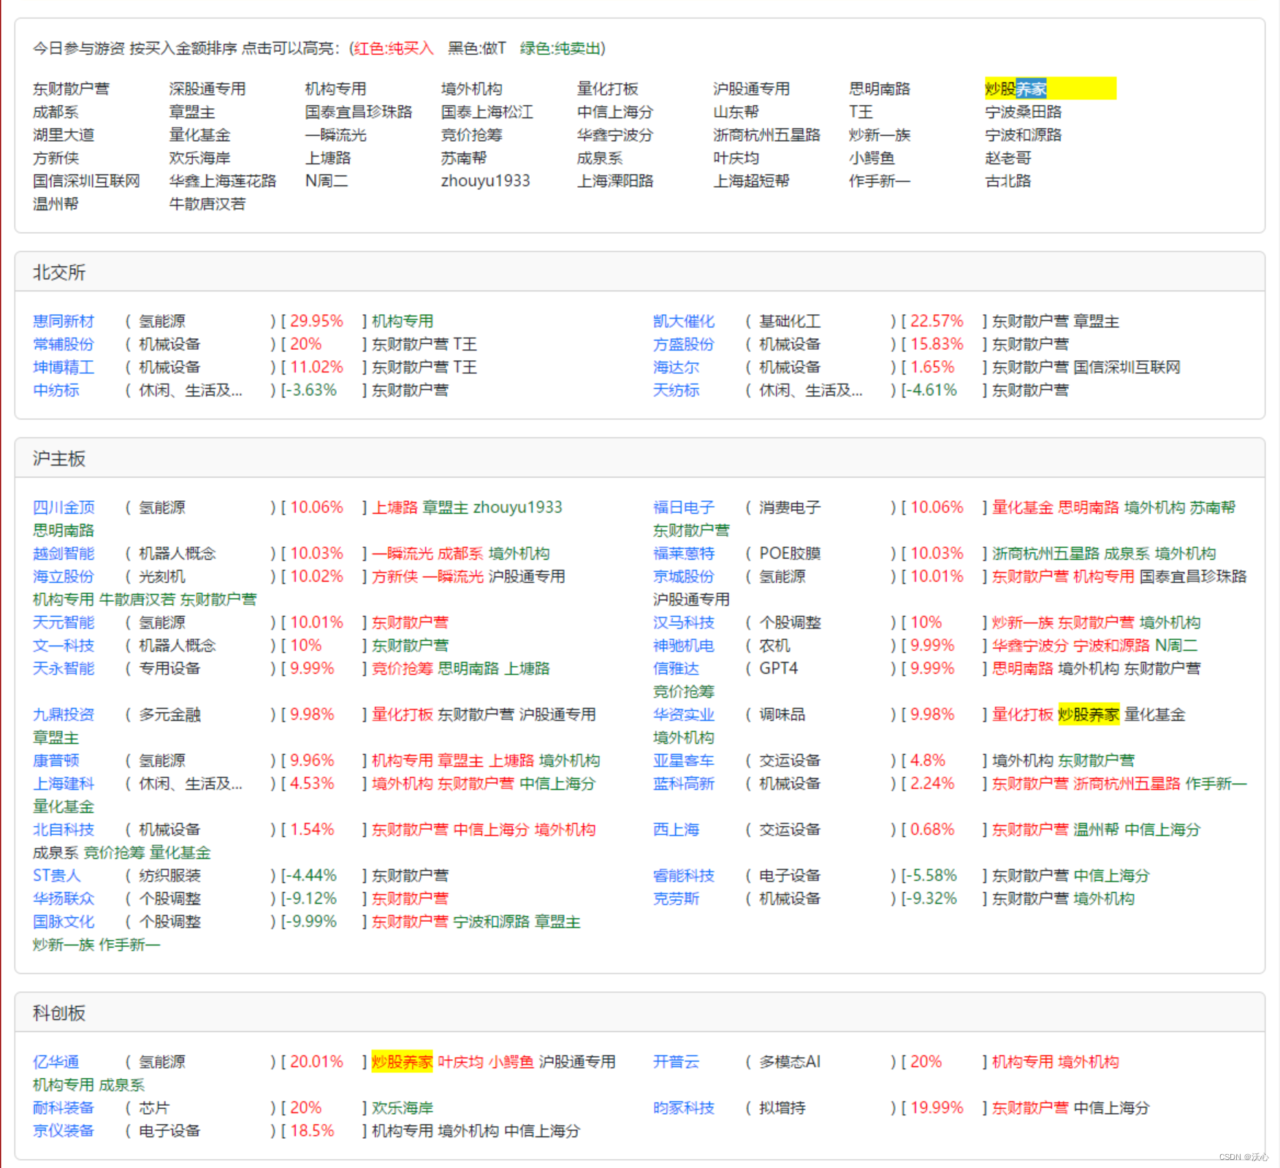1280x1168 pixels.
Task: Select 浙商杭州五星路 in top trader list
Action: tap(766, 134)
